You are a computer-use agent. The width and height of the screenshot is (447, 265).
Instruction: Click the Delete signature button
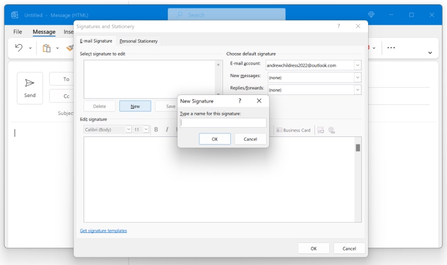click(99, 107)
